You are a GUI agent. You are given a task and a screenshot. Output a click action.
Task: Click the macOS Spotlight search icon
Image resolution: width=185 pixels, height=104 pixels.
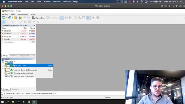[181, 1]
